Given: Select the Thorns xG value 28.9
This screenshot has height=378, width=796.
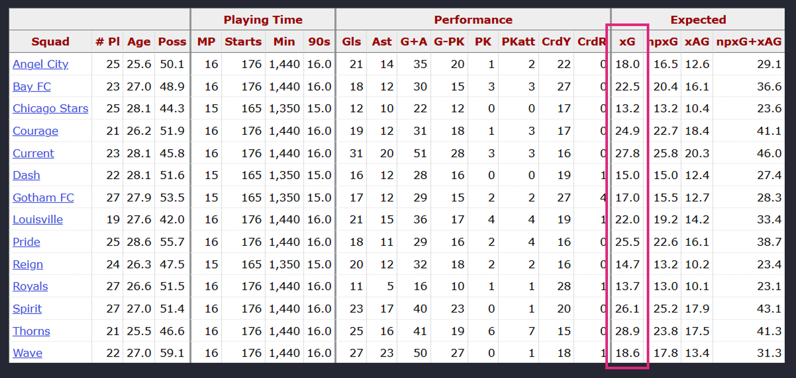Looking at the screenshot, I should pos(627,331).
